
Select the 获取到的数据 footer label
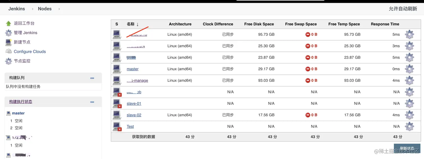coord(144,137)
